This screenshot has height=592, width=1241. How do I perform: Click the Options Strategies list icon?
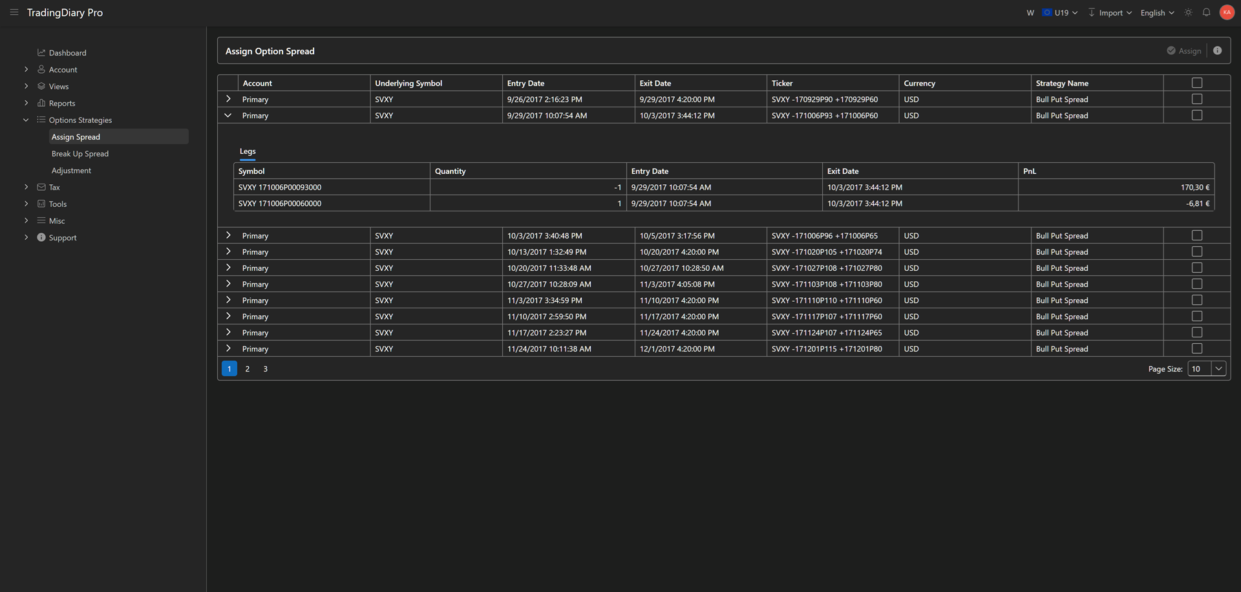click(x=41, y=120)
